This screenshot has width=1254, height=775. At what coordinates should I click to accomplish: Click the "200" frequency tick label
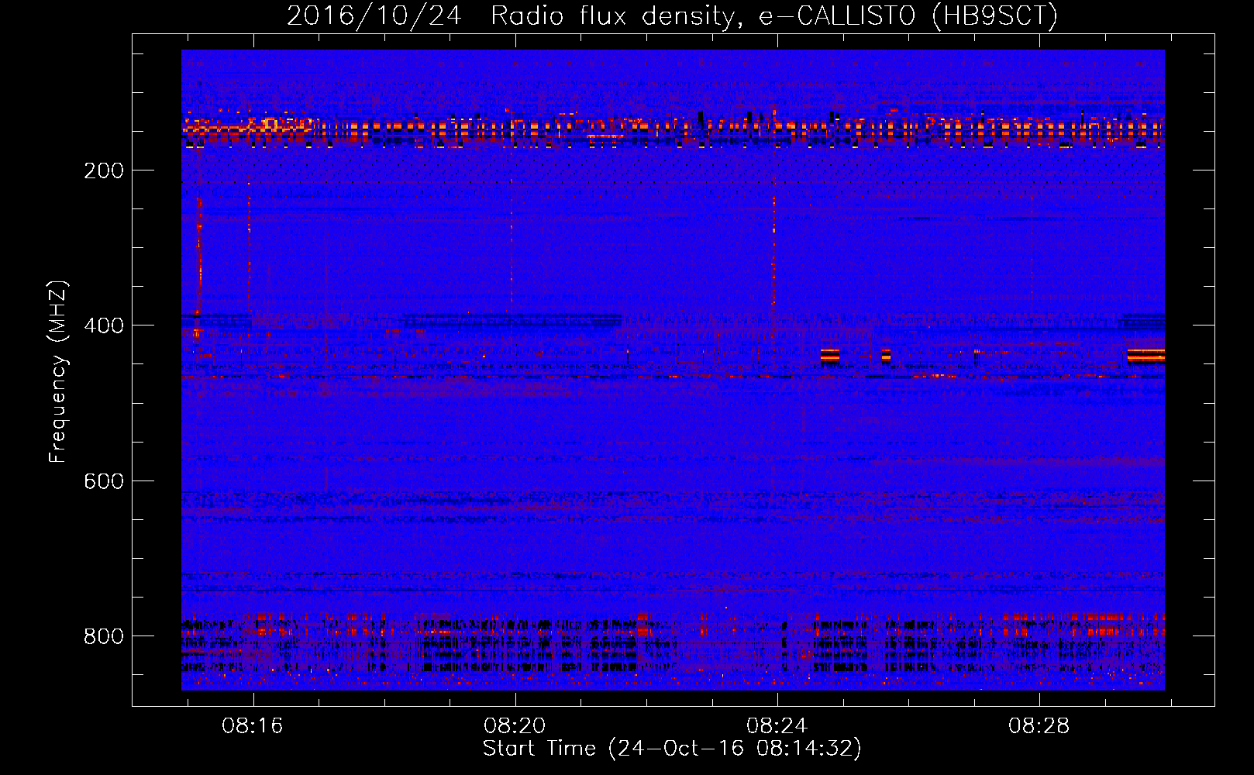click(104, 170)
